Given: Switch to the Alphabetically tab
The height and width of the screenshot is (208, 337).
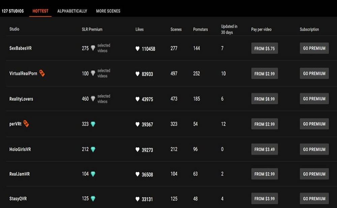Looking at the screenshot, I should click(x=72, y=11).
